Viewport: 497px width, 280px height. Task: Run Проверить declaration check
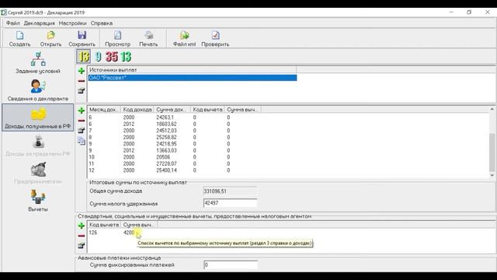(215, 39)
